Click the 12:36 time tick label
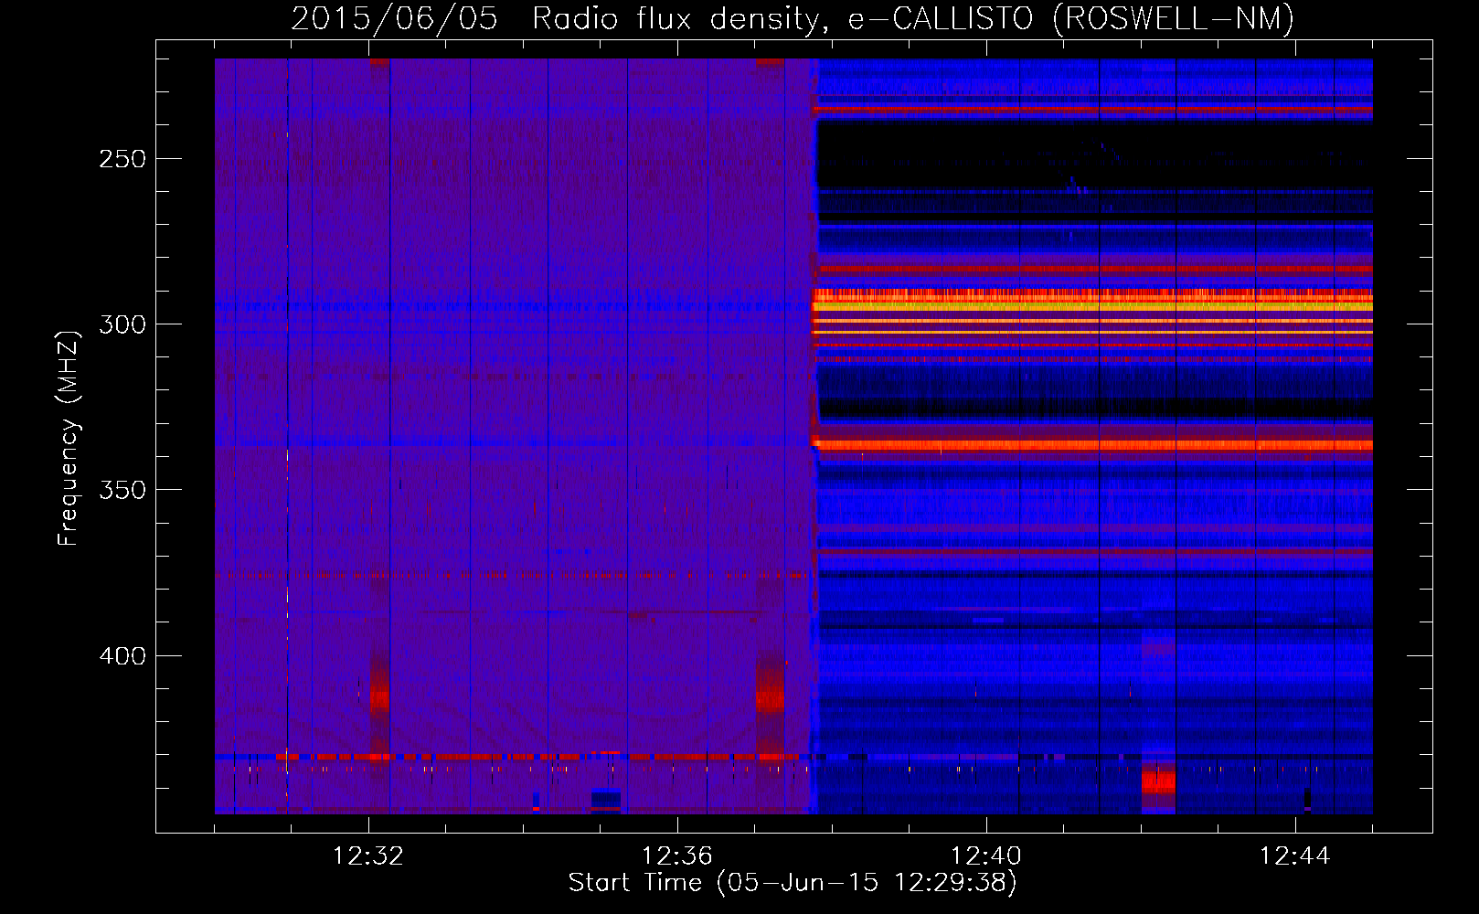1479x914 pixels. [x=676, y=856]
